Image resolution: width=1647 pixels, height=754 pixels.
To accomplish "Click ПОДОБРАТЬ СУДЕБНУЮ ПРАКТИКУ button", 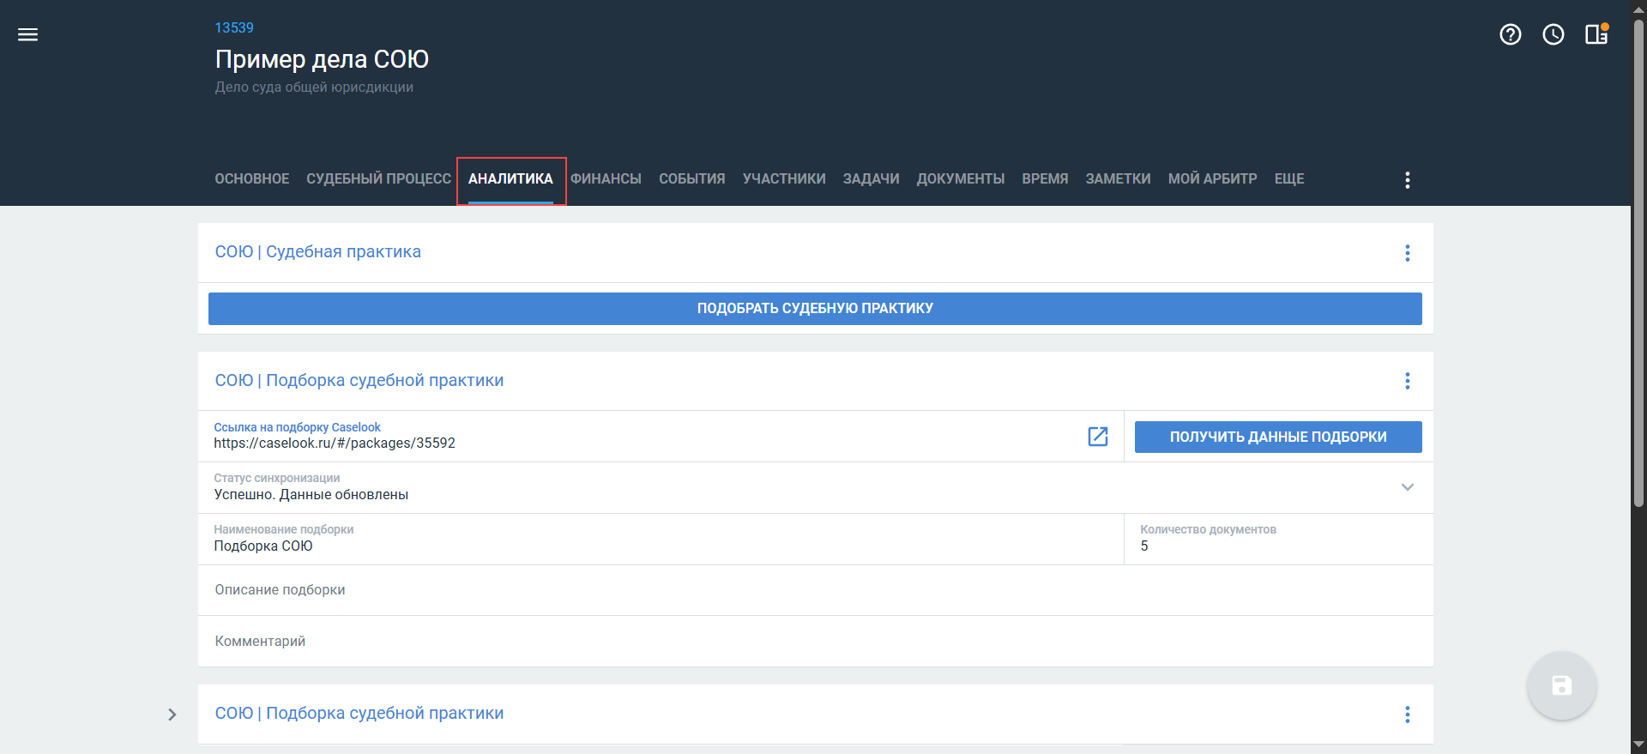I will tap(815, 309).
